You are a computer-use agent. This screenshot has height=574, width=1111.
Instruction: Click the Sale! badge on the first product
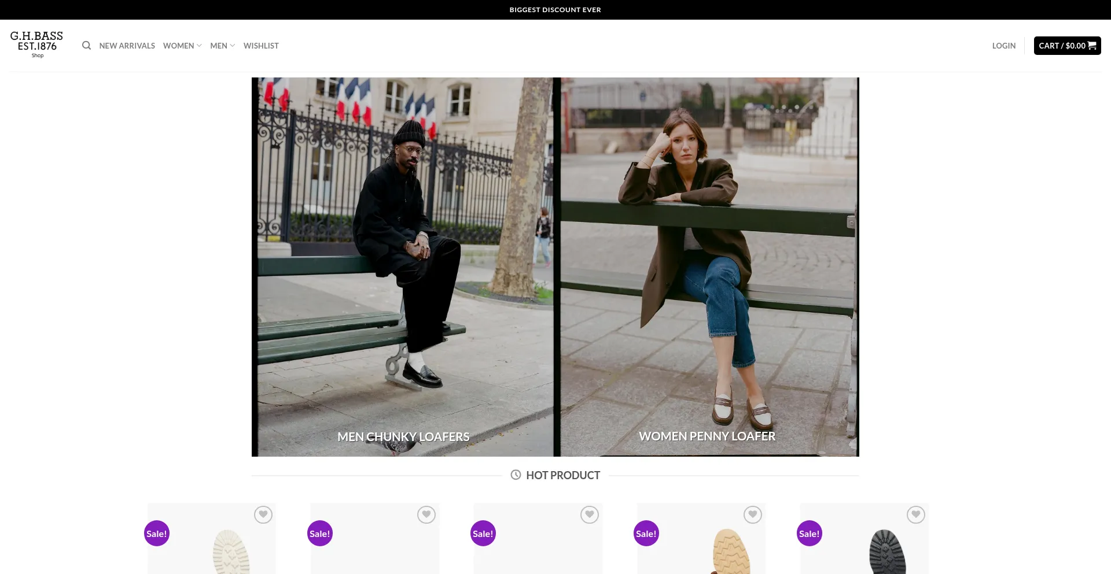coord(156,533)
